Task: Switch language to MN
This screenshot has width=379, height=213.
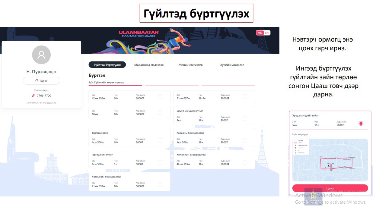Action: (x=260, y=33)
